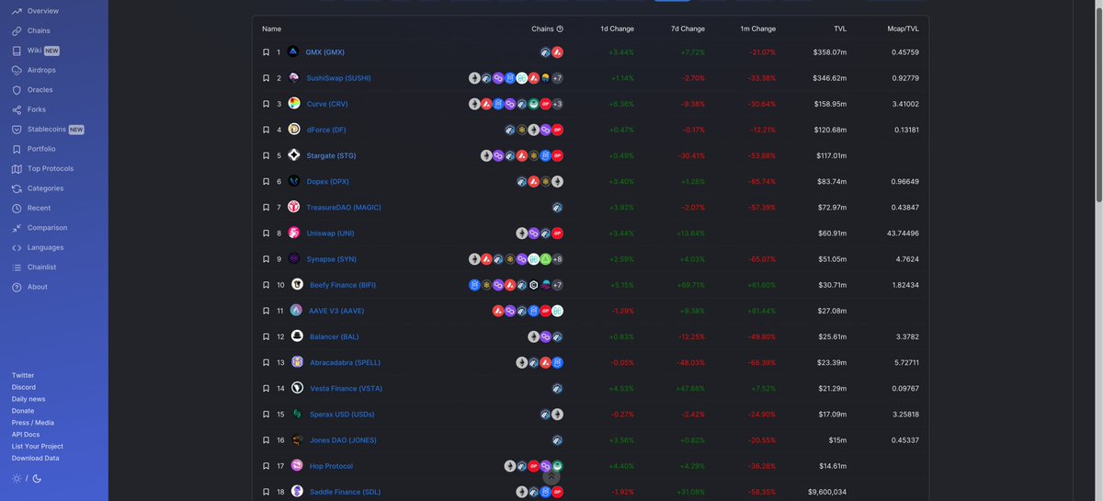Open the Wiki book icon
This screenshot has height=501, width=1103.
pos(17,51)
